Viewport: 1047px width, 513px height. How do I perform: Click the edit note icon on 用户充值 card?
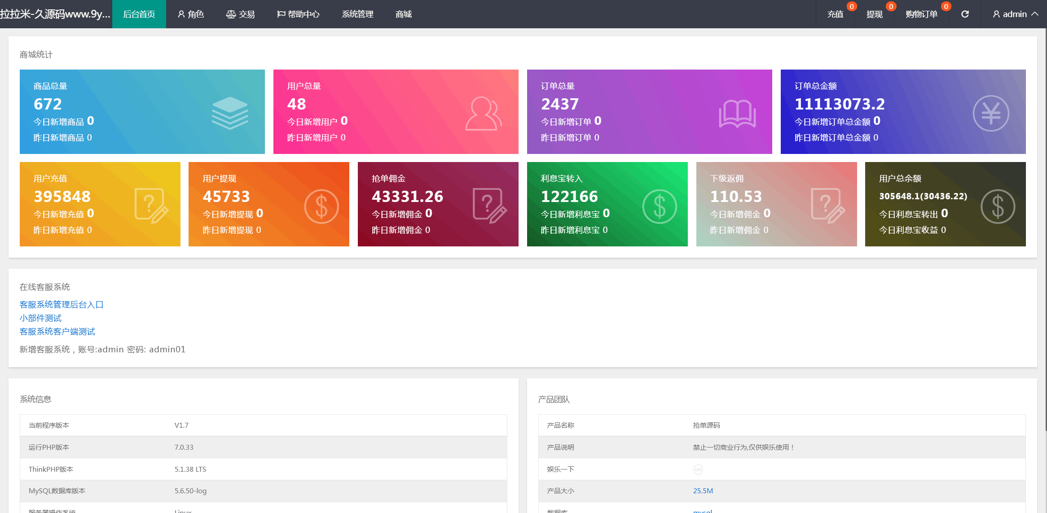tap(151, 206)
